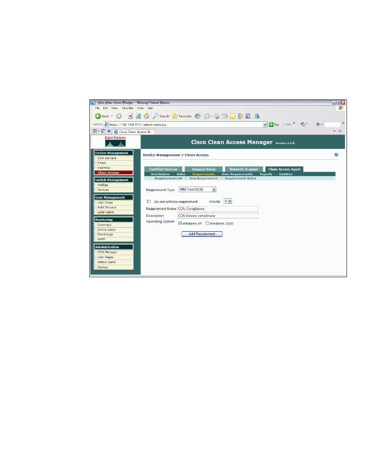384x469 pixels.
Task: Enable Do not enforce requirement checkbox
Action: pos(149,201)
